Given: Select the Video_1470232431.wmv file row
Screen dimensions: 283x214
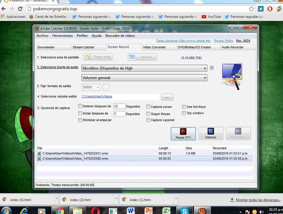Looking at the screenshot, I should 144,153.
